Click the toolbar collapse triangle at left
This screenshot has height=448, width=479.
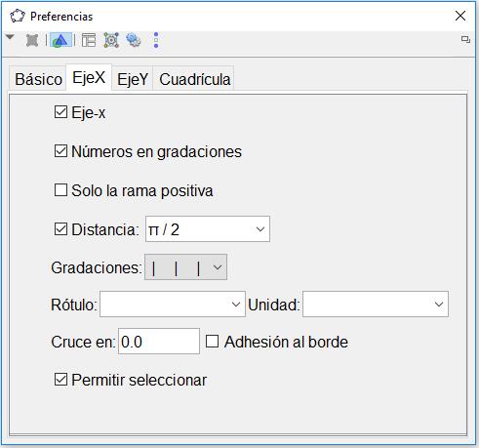pos(10,37)
